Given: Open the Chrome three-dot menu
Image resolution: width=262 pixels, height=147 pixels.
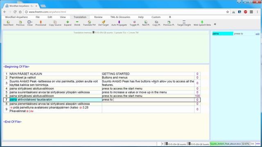Looking at the screenshot, I should (x=257, y=12).
